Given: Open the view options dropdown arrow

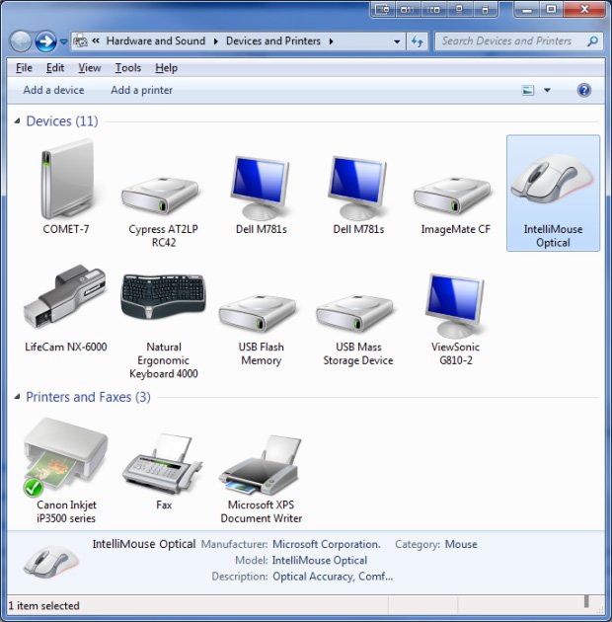Looking at the screenshot, I should [x=547, y=90].
